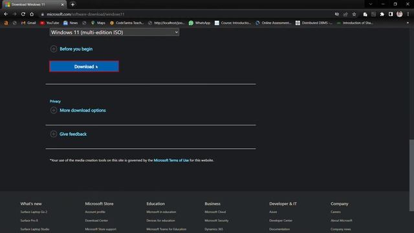Click the What's new footer heading
Viewport: 414px width, 233px height.
pyautogui.click(x=31, y=204)
